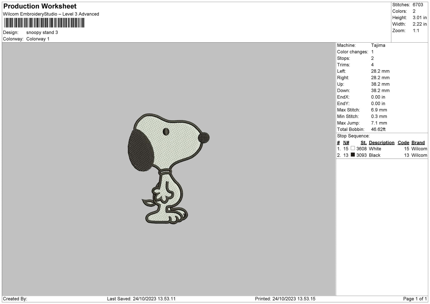Screen dimensions: 430x304
Task: Click the 'Stop Sequence:' label
Action: click(x=354, y=136)
